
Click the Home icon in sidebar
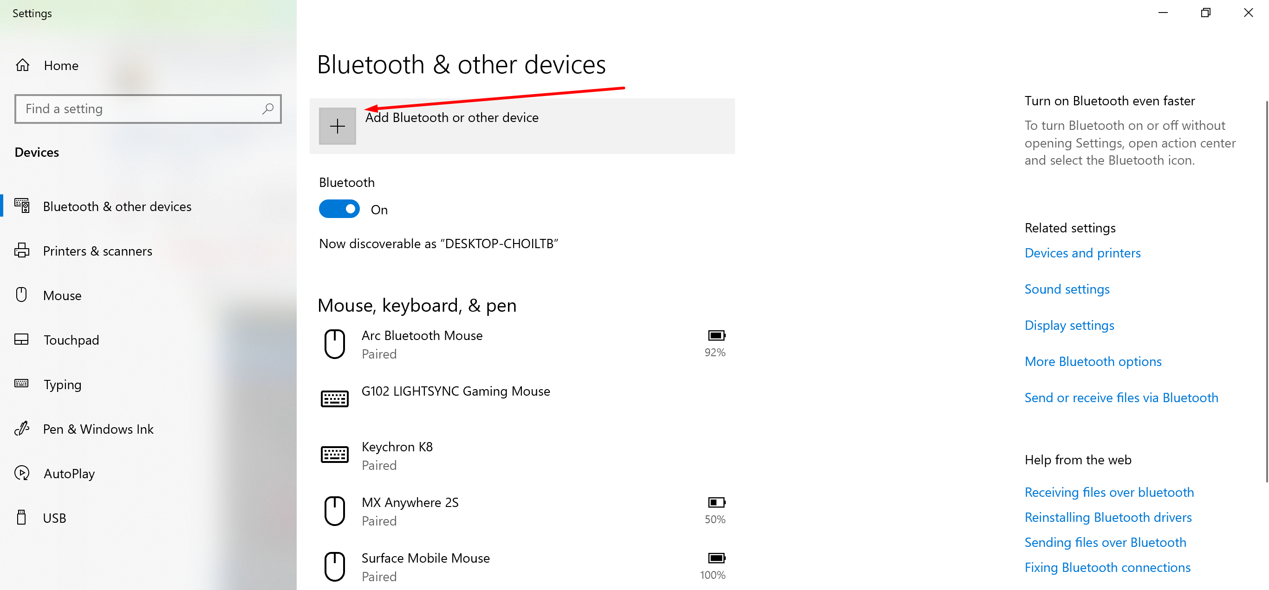tap(23, 65)
